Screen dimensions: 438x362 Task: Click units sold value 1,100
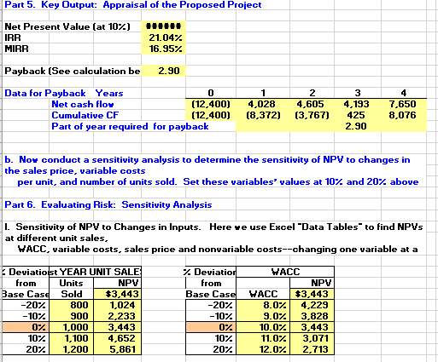click(x=71, y=338)
